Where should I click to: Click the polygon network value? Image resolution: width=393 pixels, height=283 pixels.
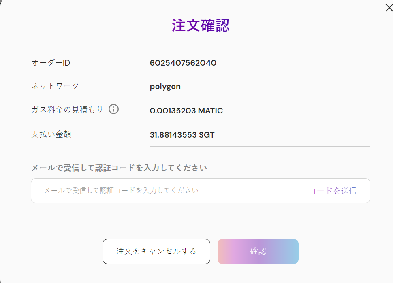[165, 86]
